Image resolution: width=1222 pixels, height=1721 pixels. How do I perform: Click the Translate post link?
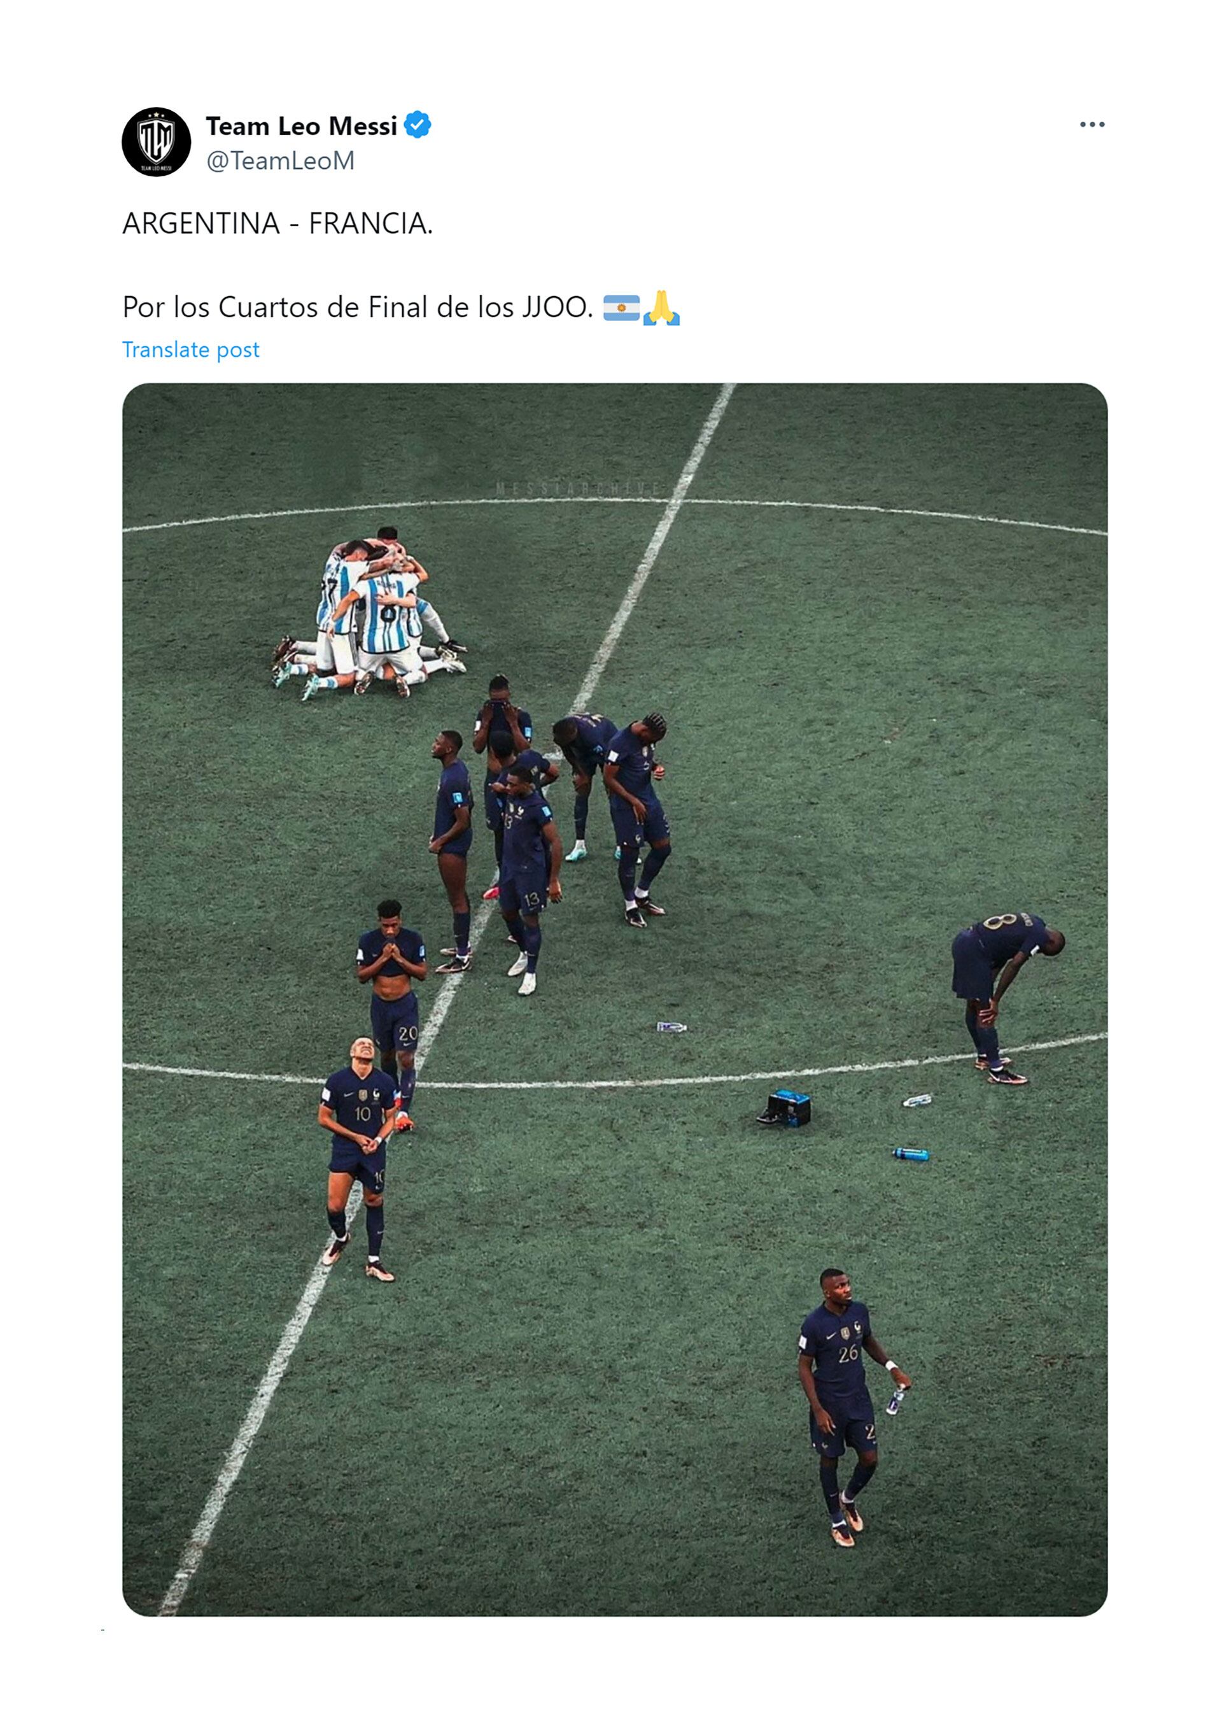tap(190, 350)
